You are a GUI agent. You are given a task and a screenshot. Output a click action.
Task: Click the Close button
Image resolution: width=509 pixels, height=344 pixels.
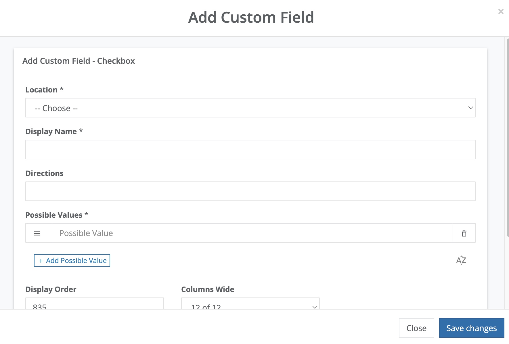point(416,328)
